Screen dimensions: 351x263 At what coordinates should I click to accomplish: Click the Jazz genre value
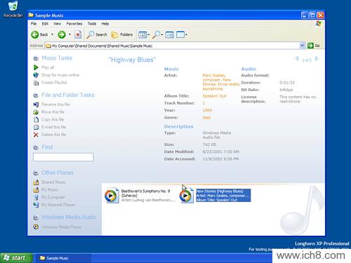pyautogui.click(x=206, y=118)
